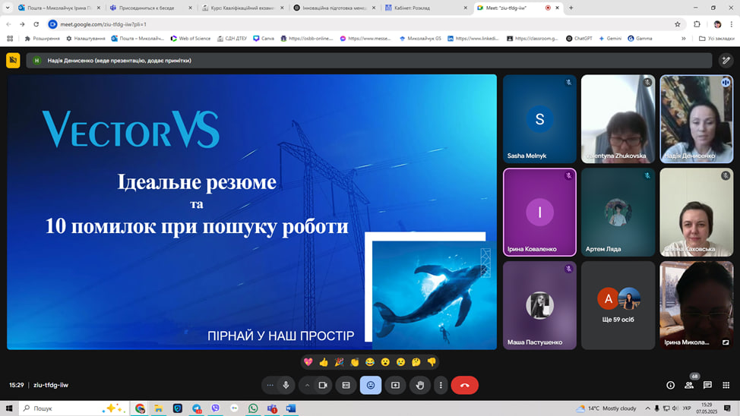
Task: Send the thumbs up reaction
Action: point(324,362)
